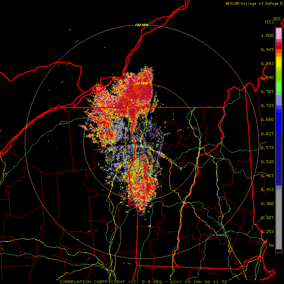Screen dimensions: 284x284
Task: Click the 19 JAN 26 date text
Action: tap(198, 282)
